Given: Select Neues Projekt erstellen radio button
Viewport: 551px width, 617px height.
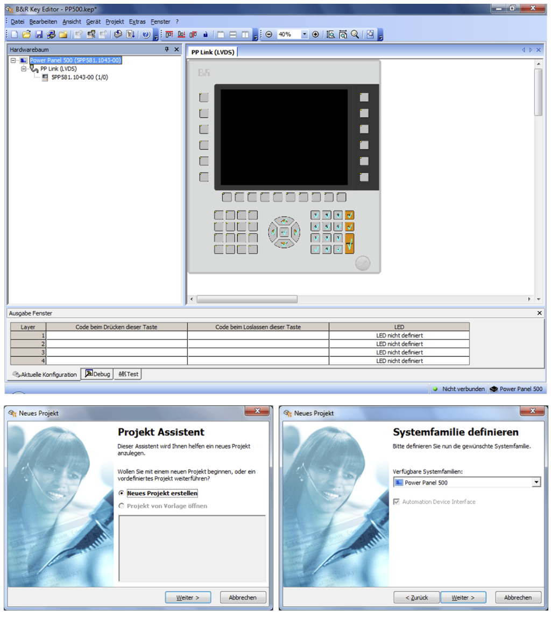Looking at the screenshot, I should pos(122,493).
